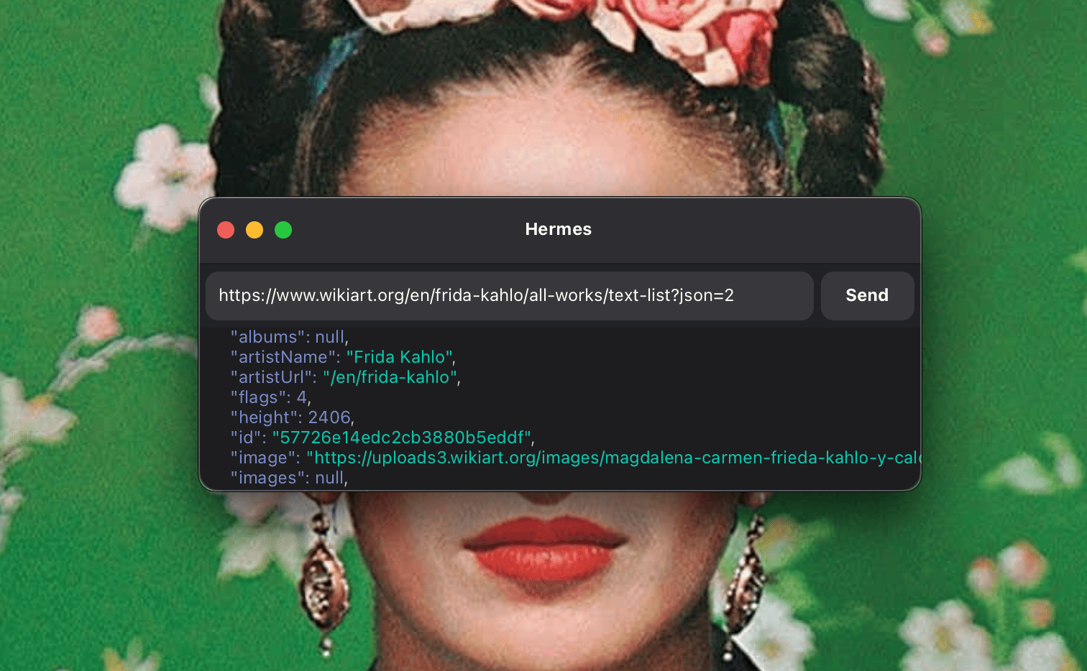Image resolution: width=1087 pixels, height=671 pixels.
Task: Click the "flags": 4 line
Action: [x=270, y=397]
